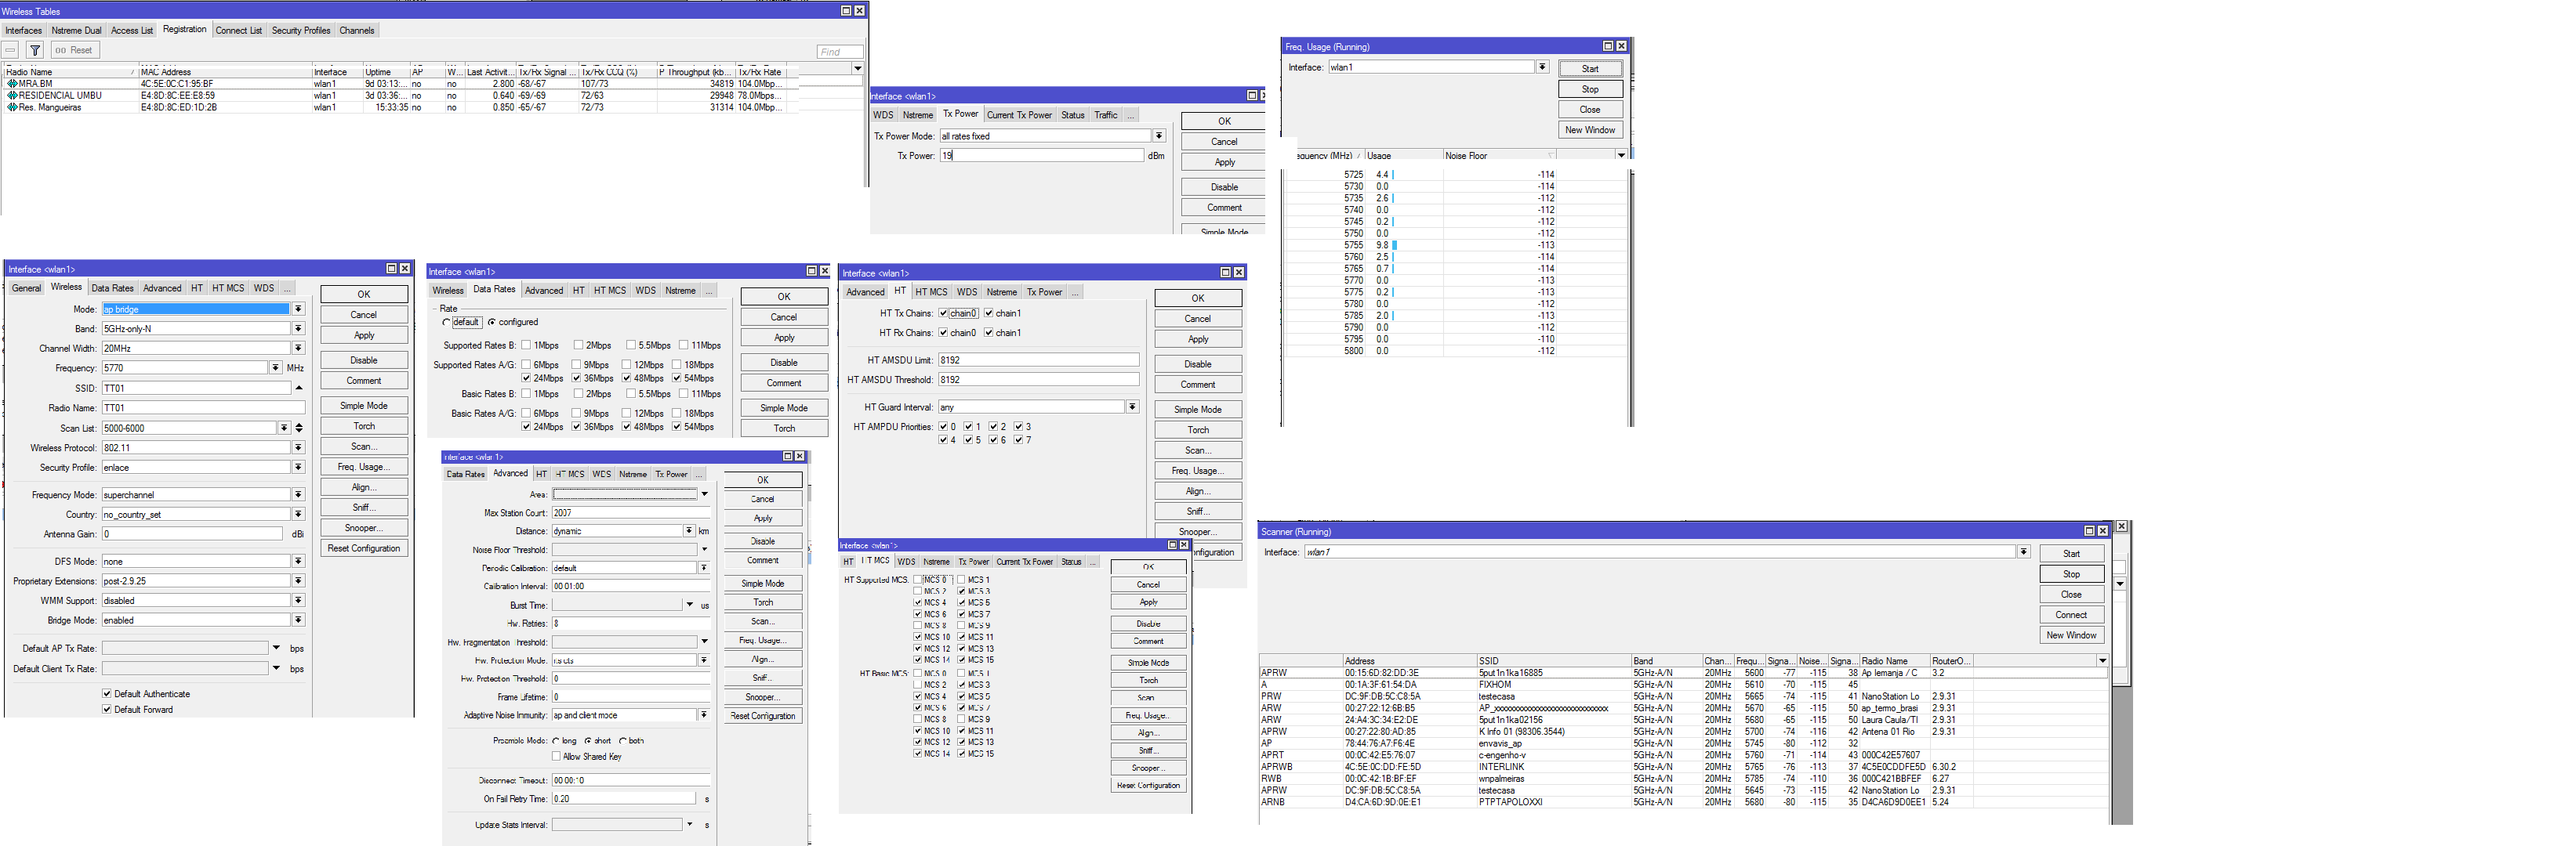Click the MRA.BM station arrow icon
The width and height of the screenshot is (2576, 846).
[x=12, y=84]
